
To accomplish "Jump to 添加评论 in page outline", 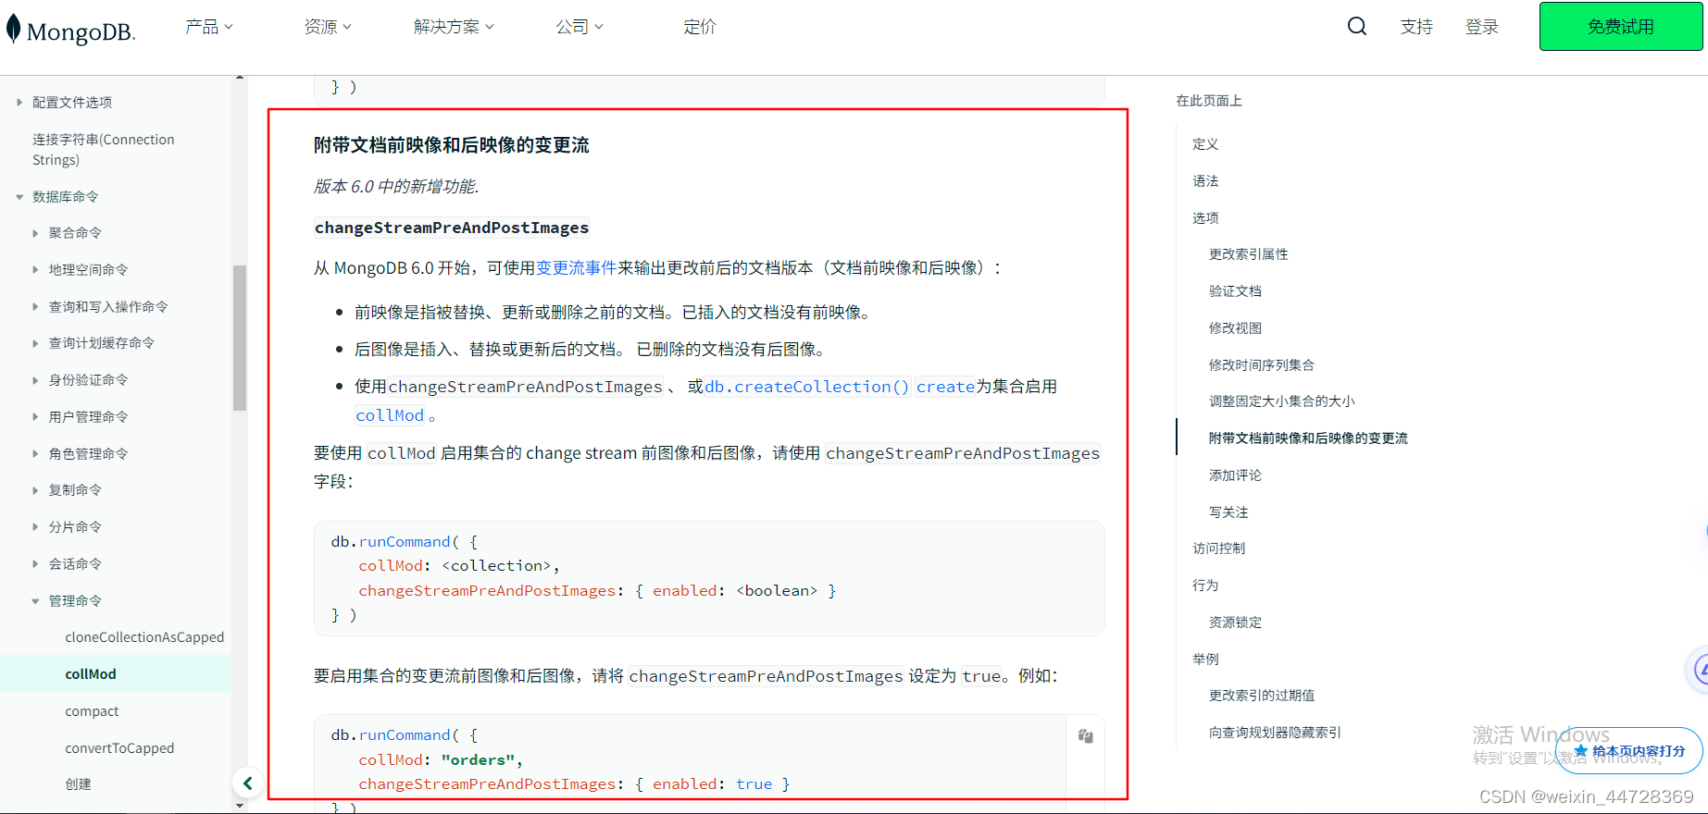I will click(x=1235, y=475).
